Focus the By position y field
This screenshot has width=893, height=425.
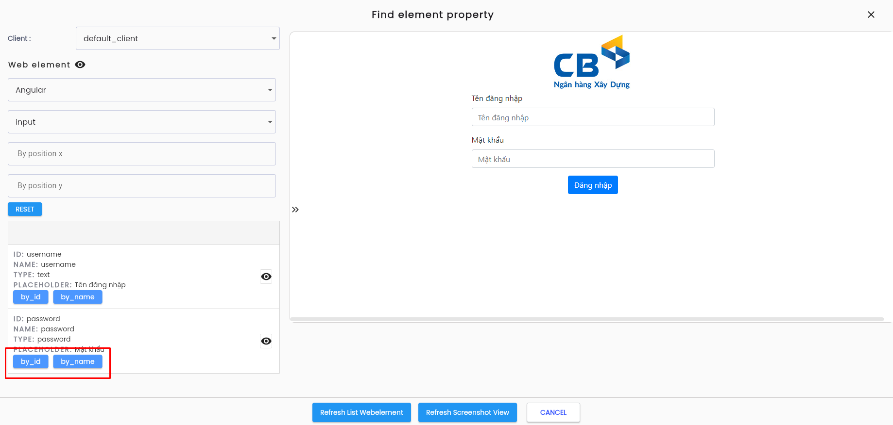[142, 186]
